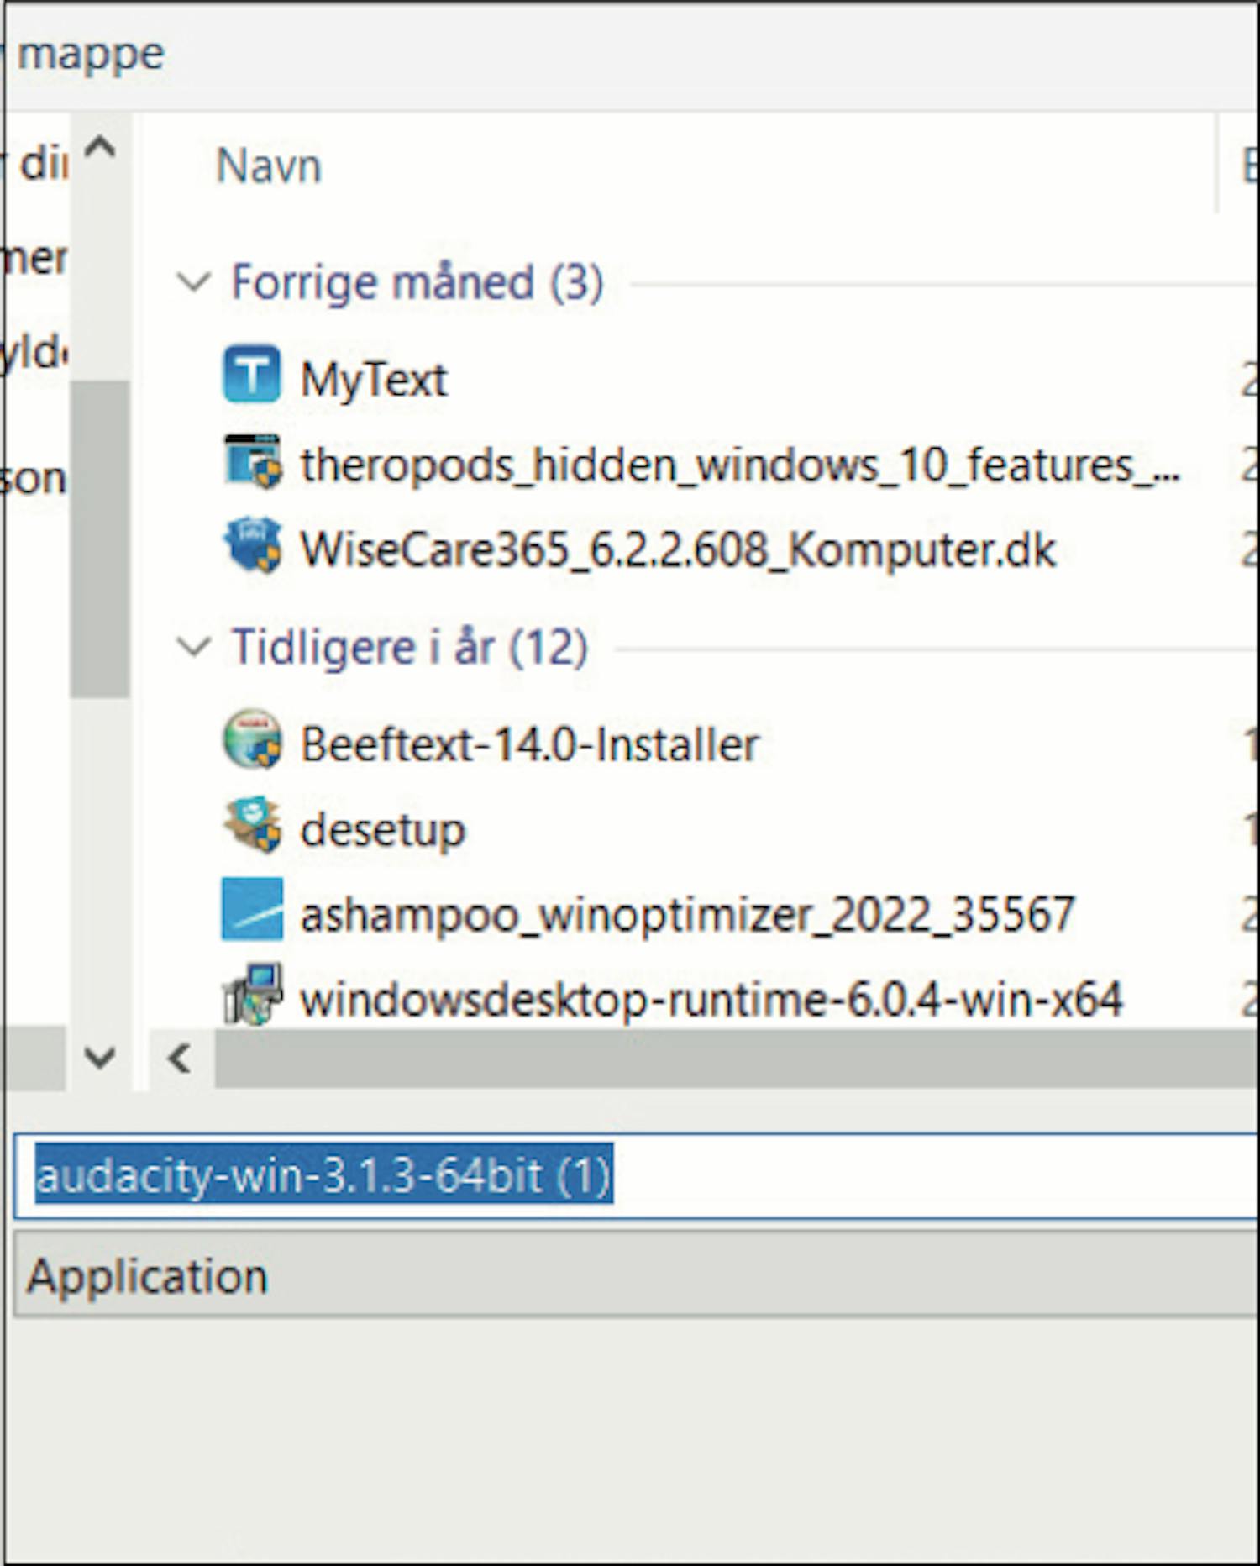Click the horizontal scrollbar left arrow
This screenshot has height=1566, width=1260.
coord(180,1059)
